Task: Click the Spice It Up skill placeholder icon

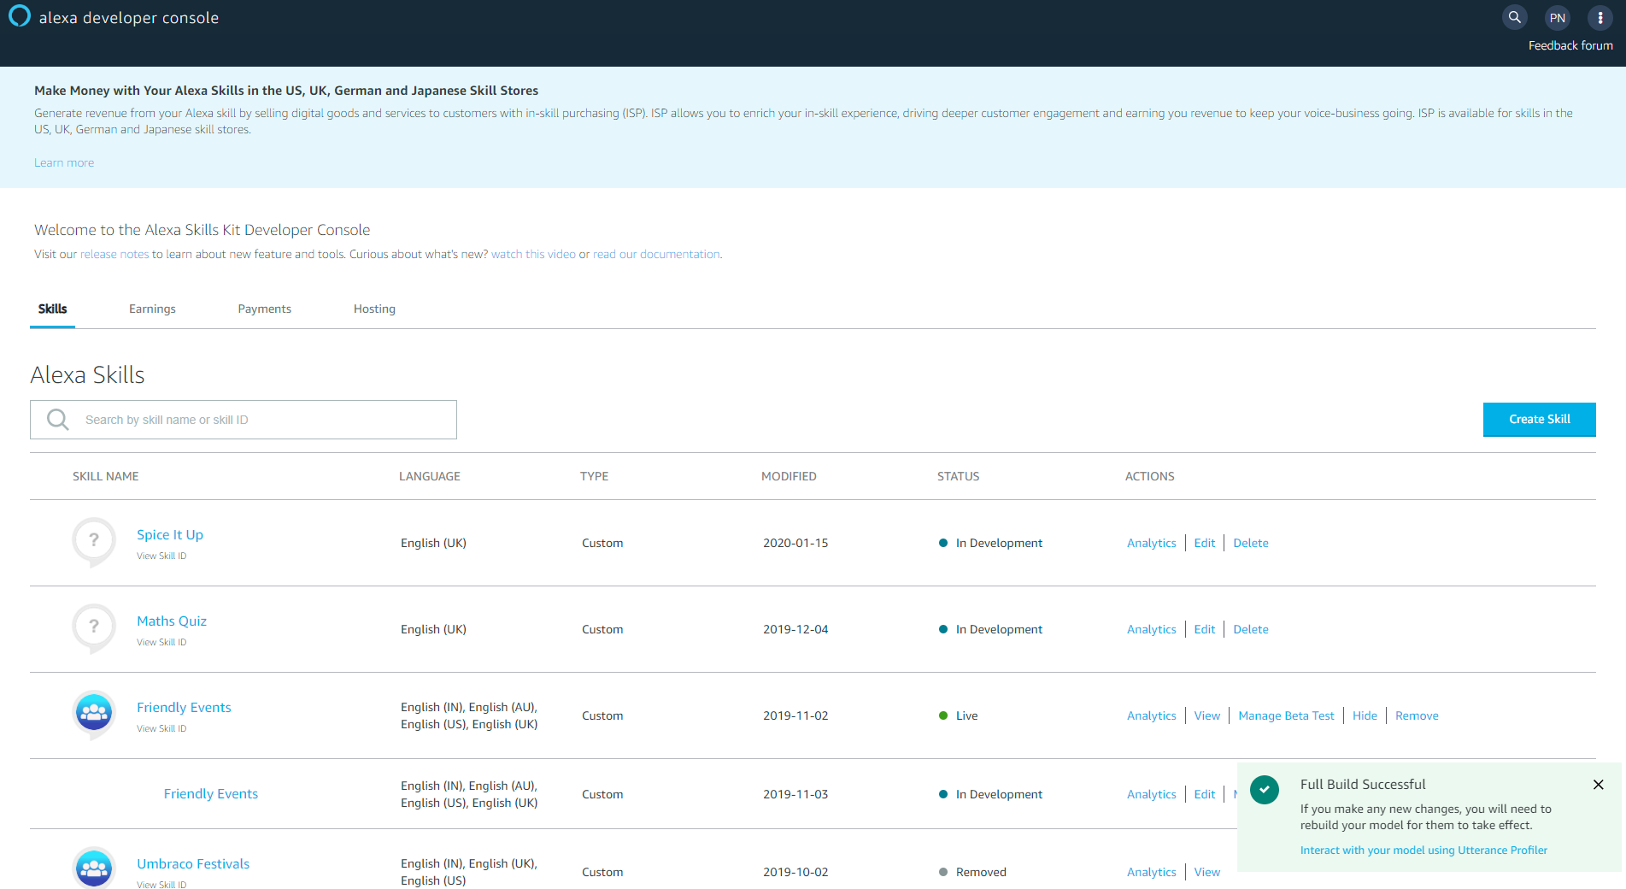Action: (x=94, y=541)
